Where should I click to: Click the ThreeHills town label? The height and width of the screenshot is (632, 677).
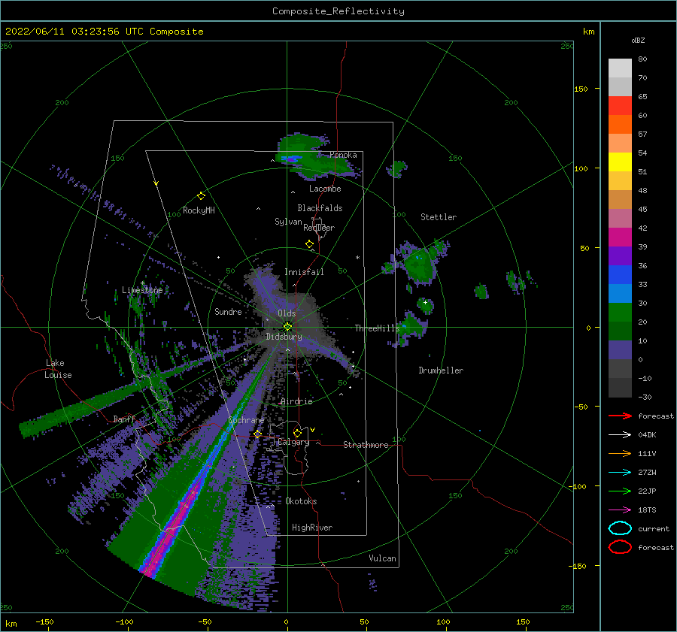click(x=378, y=328)
